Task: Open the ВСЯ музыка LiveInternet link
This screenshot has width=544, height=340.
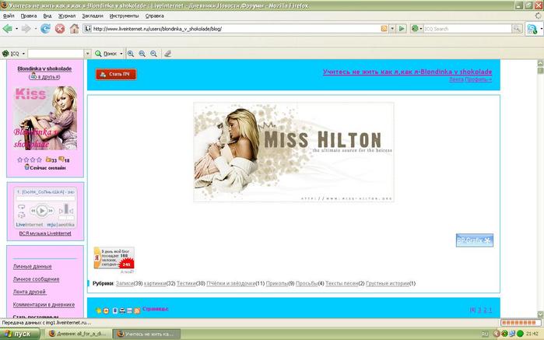Action: point(45,233)
